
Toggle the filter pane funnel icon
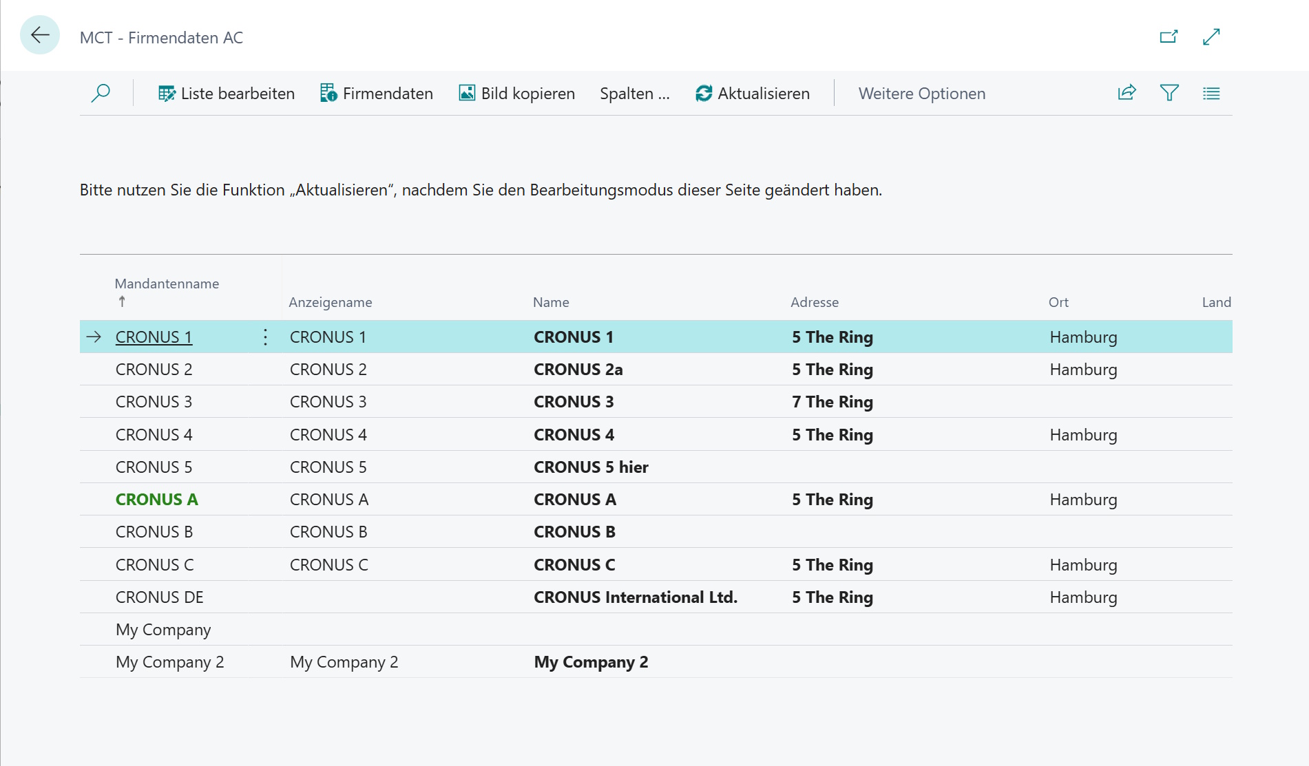click(1169, 93)
